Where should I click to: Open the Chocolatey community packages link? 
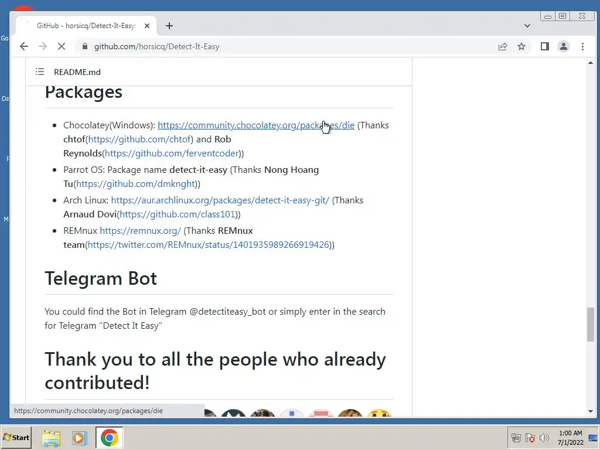point(256,125)
